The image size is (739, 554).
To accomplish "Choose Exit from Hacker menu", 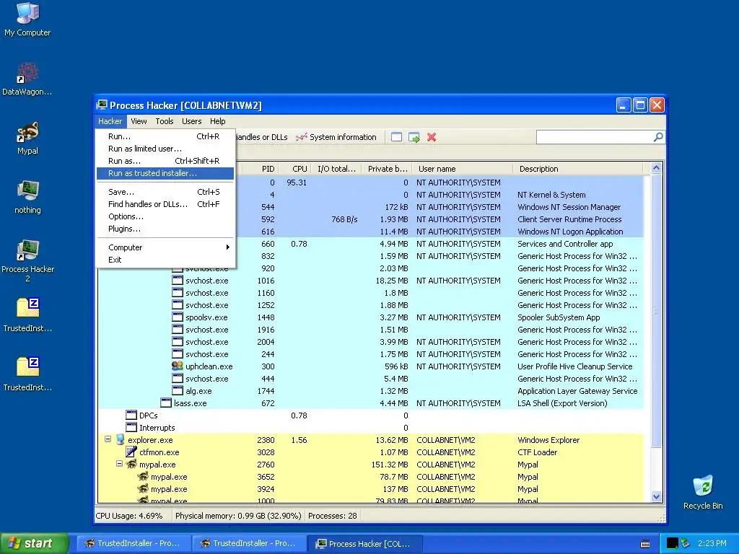I will click(165, 260).
